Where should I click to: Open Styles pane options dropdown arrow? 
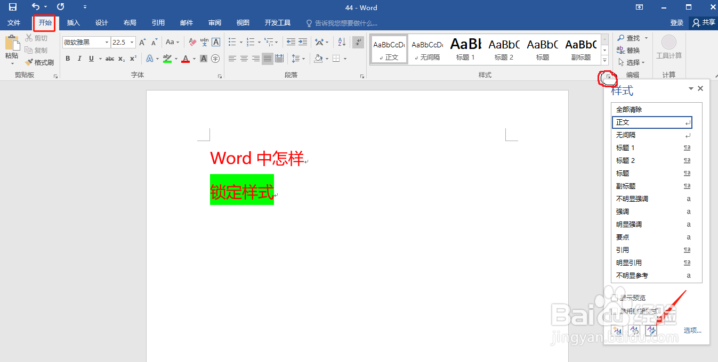(x=691, y=89)
